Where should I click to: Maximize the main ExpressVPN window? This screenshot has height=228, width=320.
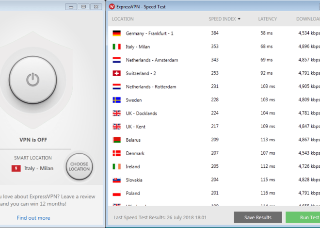point(83,7)
